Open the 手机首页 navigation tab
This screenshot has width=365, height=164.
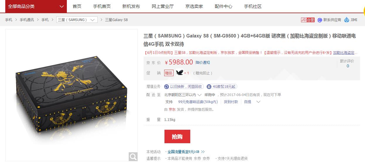(102, 6)
